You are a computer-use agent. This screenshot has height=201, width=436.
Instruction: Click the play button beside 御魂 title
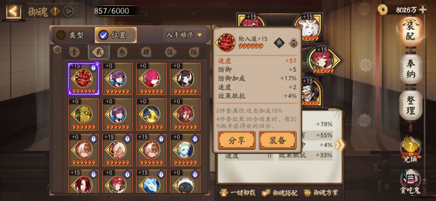(x=68, y=11)
